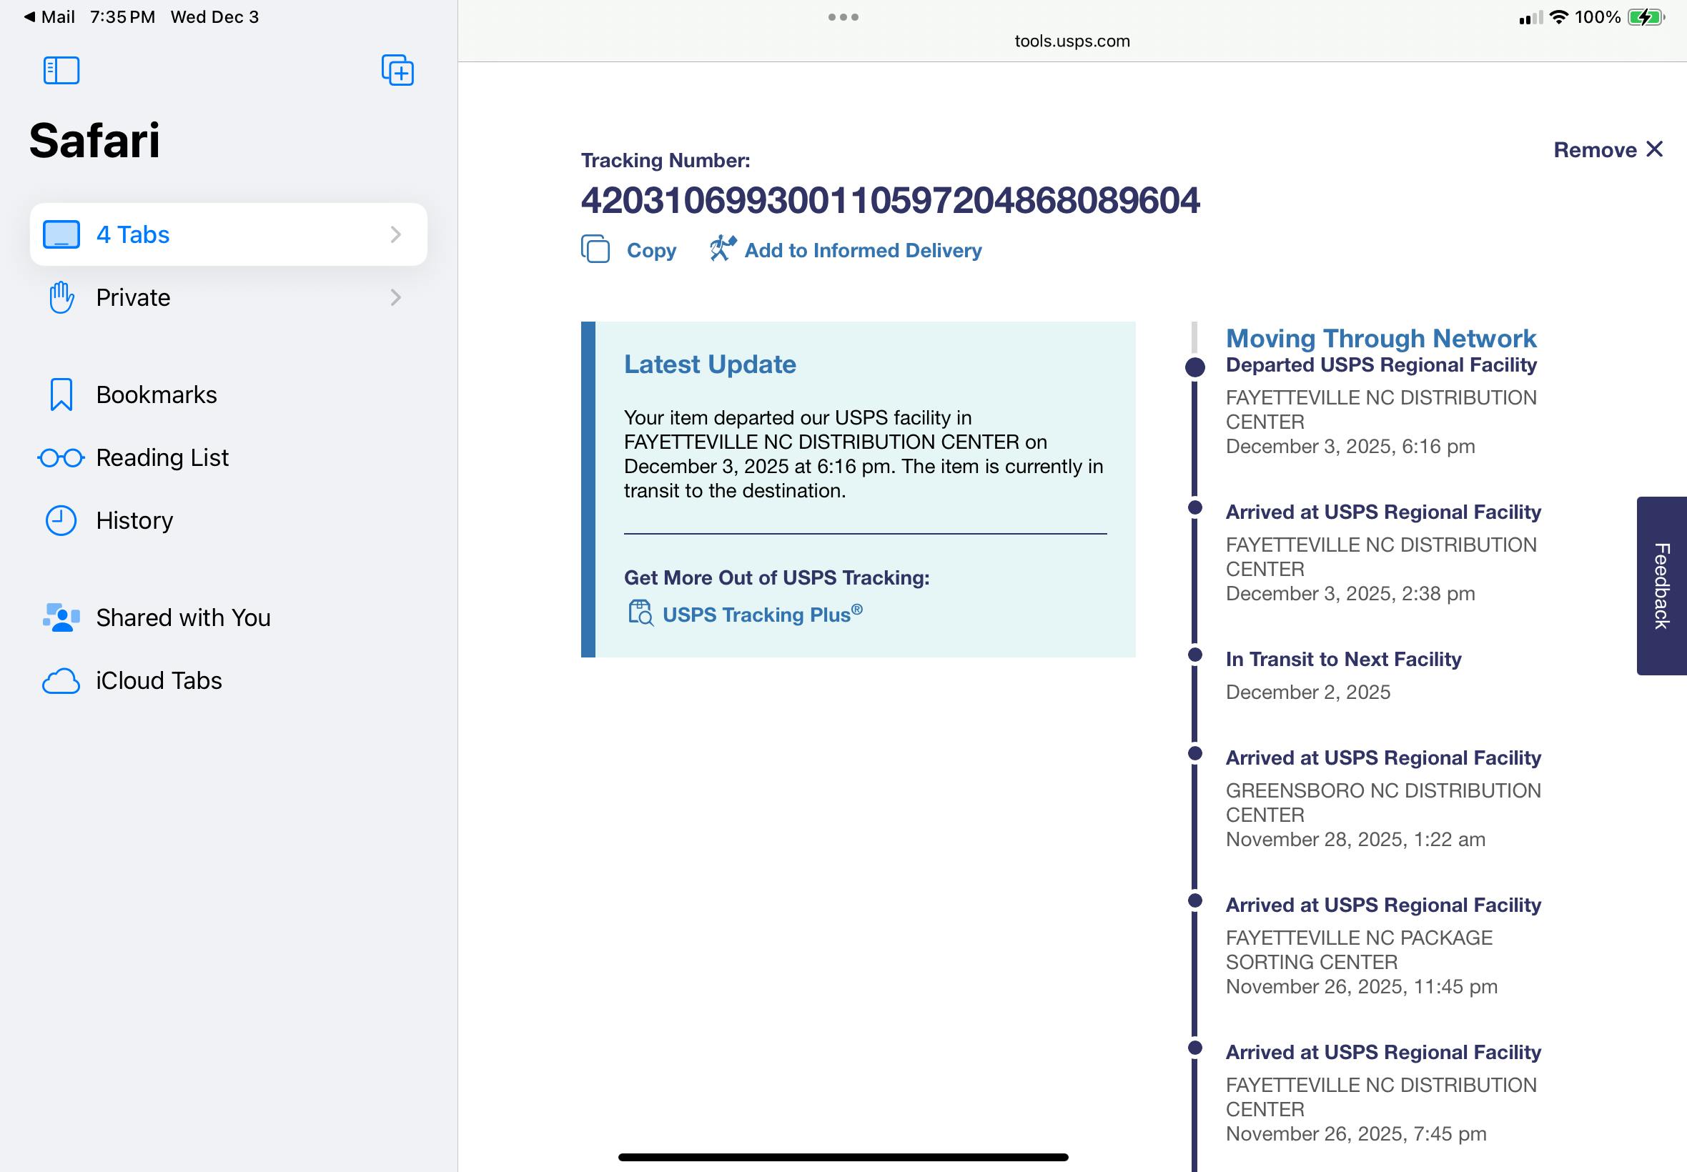Tap the three-dot multitasking menu

pyautogui.click(x=842, y=17)
